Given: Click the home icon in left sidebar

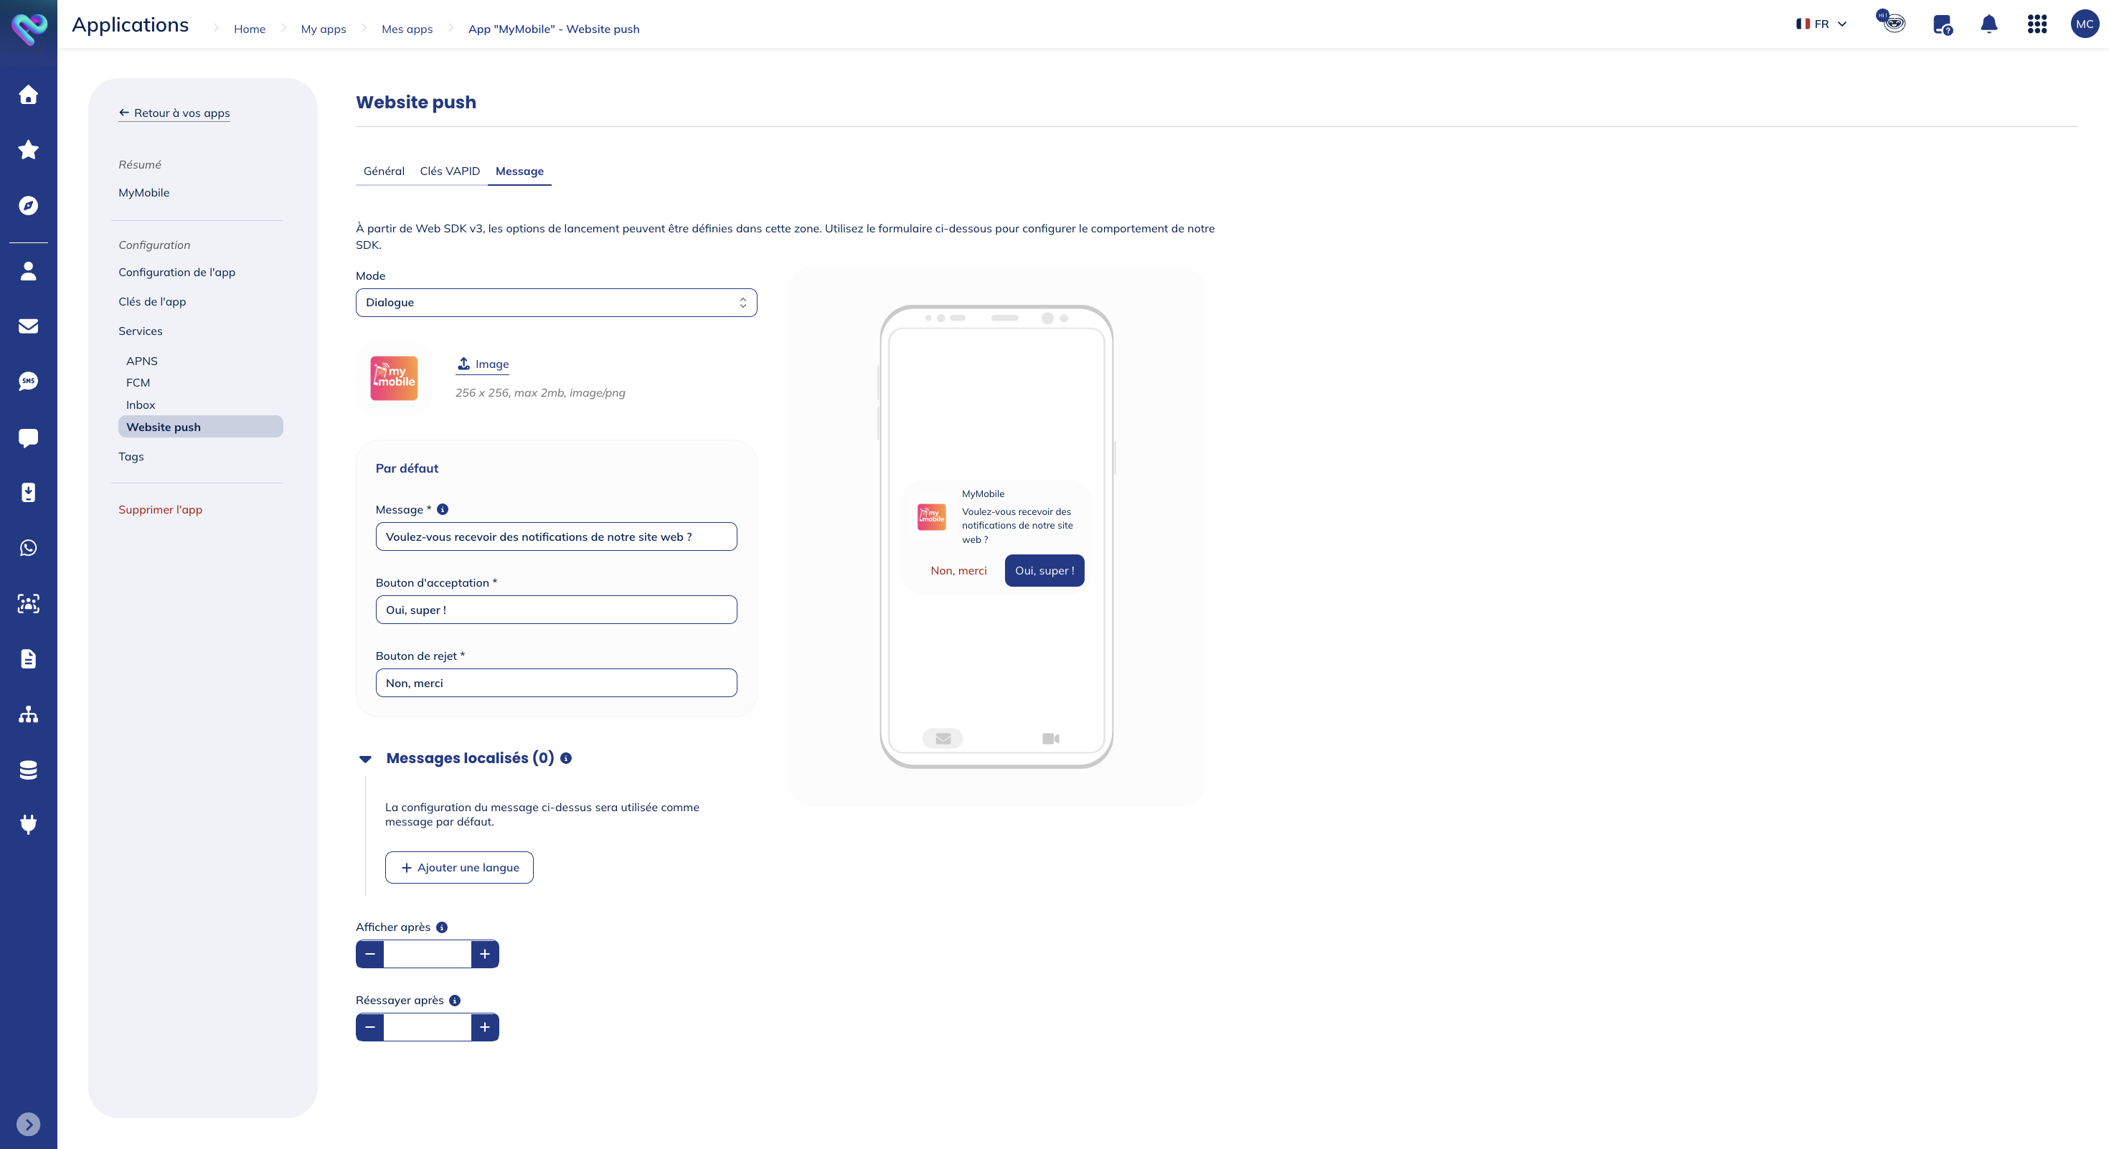Looking at the screenshot, I should coord(29,95).
